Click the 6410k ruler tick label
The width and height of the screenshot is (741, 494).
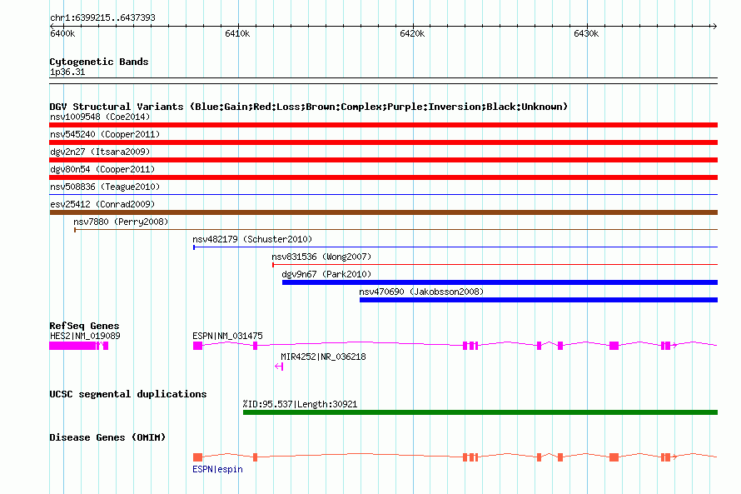click(x=237, y=33)
